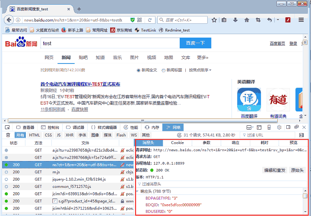
Task: Toggle the XHR request filter
Action: (70, 135)
